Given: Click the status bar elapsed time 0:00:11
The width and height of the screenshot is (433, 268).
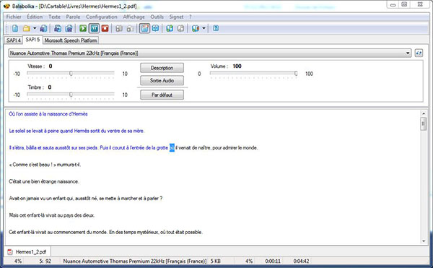Looking at the screenshot, I should click(273, 261).
